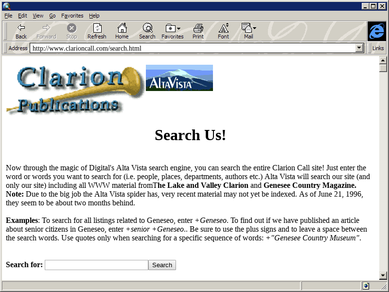Viewport: 389px width, 292px height.
Task: Open the Go menu
Action: click(53, 16)
